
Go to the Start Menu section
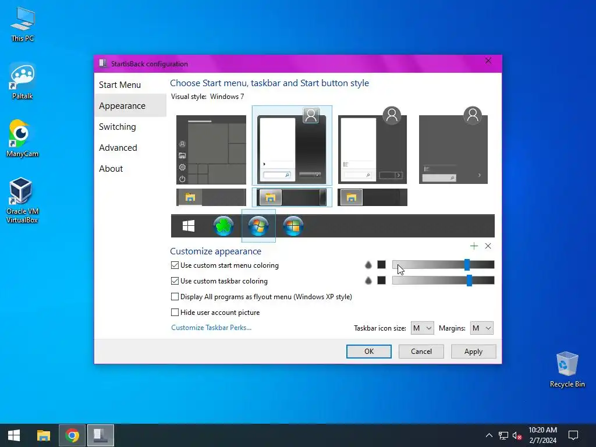(x=120, y=85)
